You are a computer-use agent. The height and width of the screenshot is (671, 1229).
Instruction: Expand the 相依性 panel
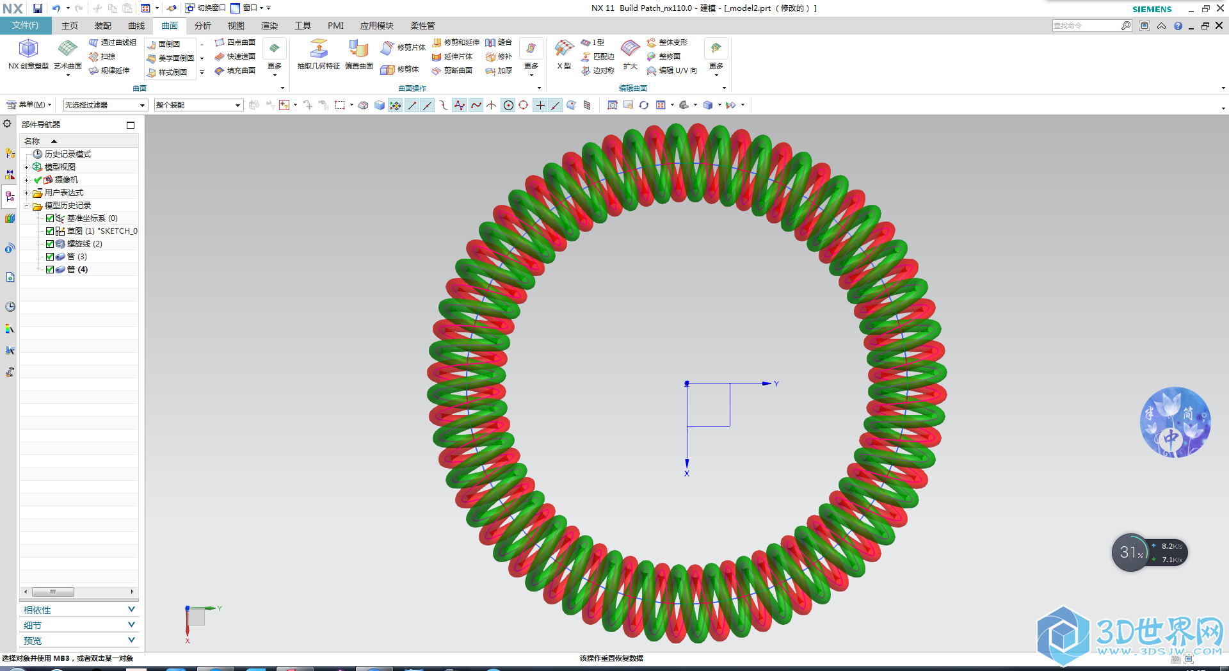point(79,610)
